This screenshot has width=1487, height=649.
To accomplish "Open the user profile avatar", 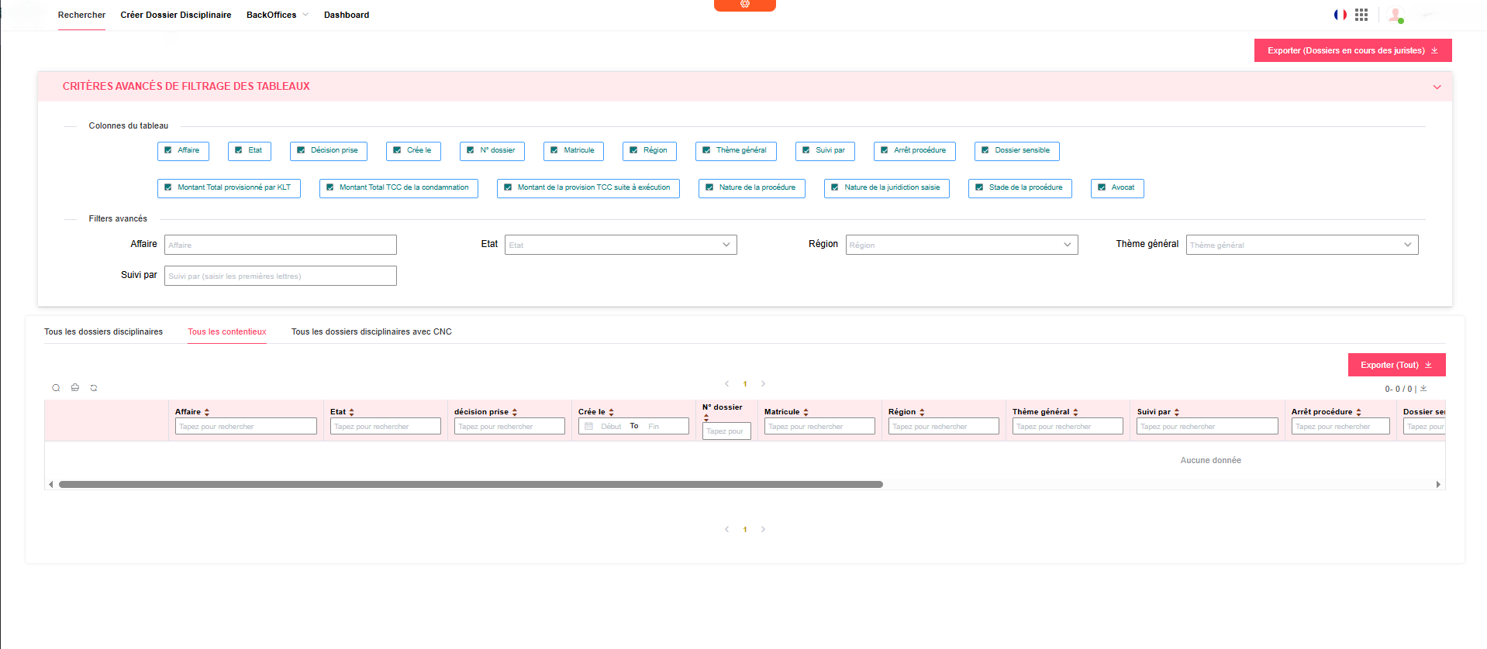I will (x=1396, y=15).
